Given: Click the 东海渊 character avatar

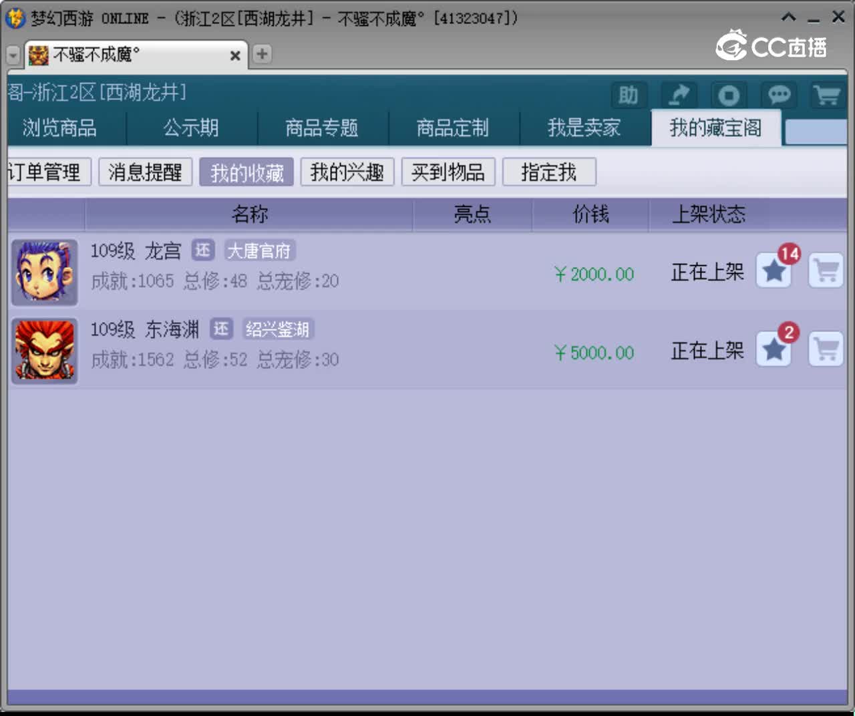Looking at the screenshot, I should pyautogui.click(x=45, y=351).
